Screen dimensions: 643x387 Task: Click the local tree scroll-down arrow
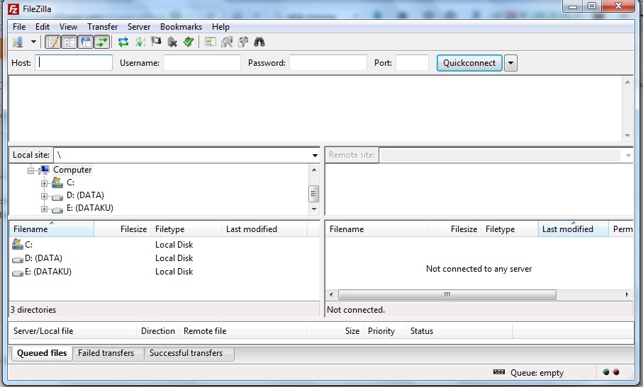[x=314, y=209]
